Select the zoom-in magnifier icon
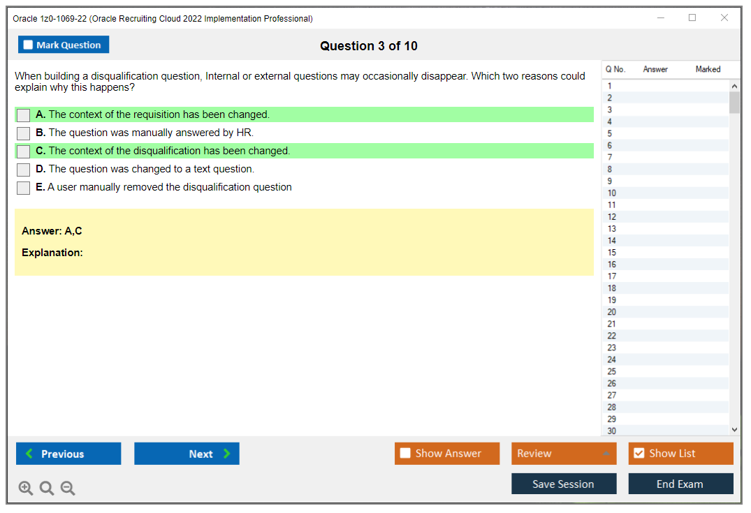Screen dimensions: 751x513 click(25, 488)
